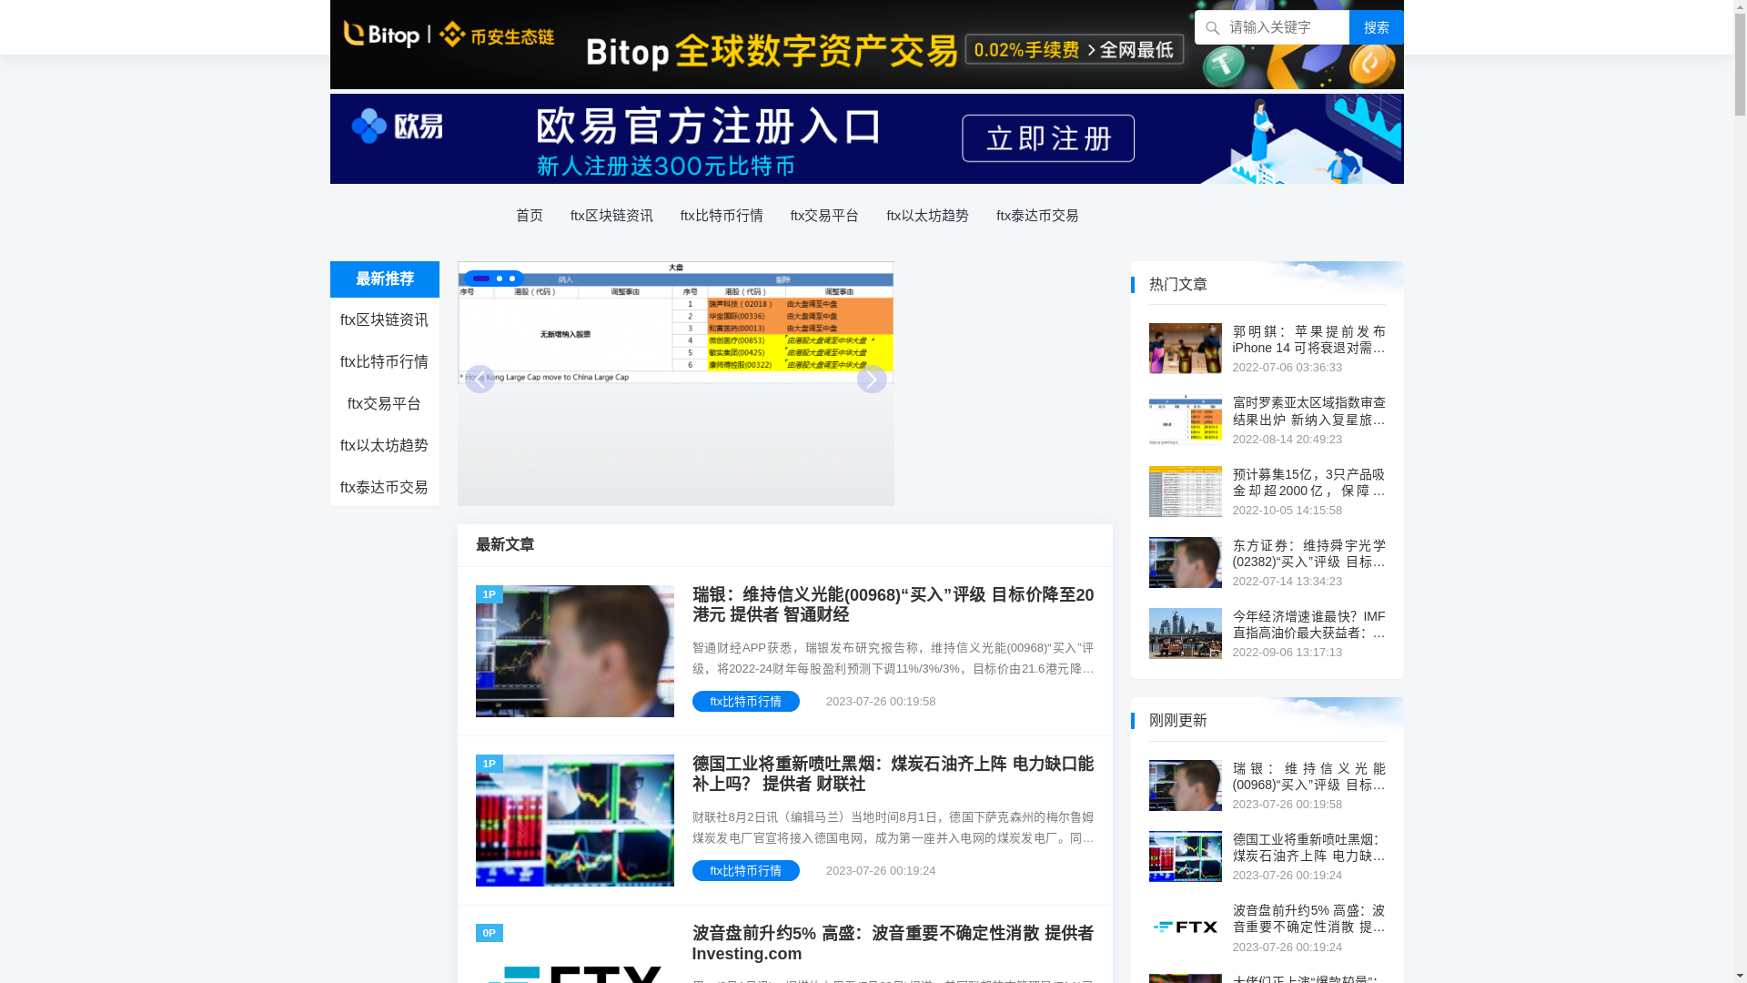The height and width of the screenshot is (983, 1747).
Task: Select the third carousel pagination dot
Action: point(512,279)
